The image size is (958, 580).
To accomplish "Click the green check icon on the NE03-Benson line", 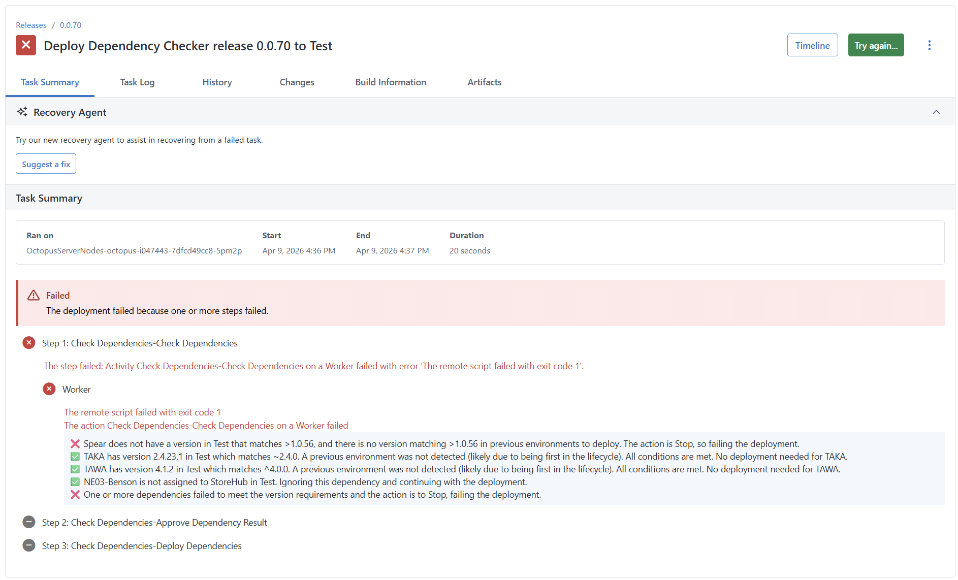I will coord(75,481).
